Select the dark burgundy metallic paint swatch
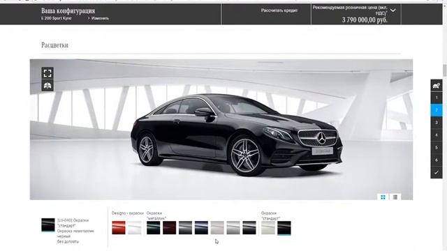The width and height of the screenshot is (447, 251). click(169, 228)
